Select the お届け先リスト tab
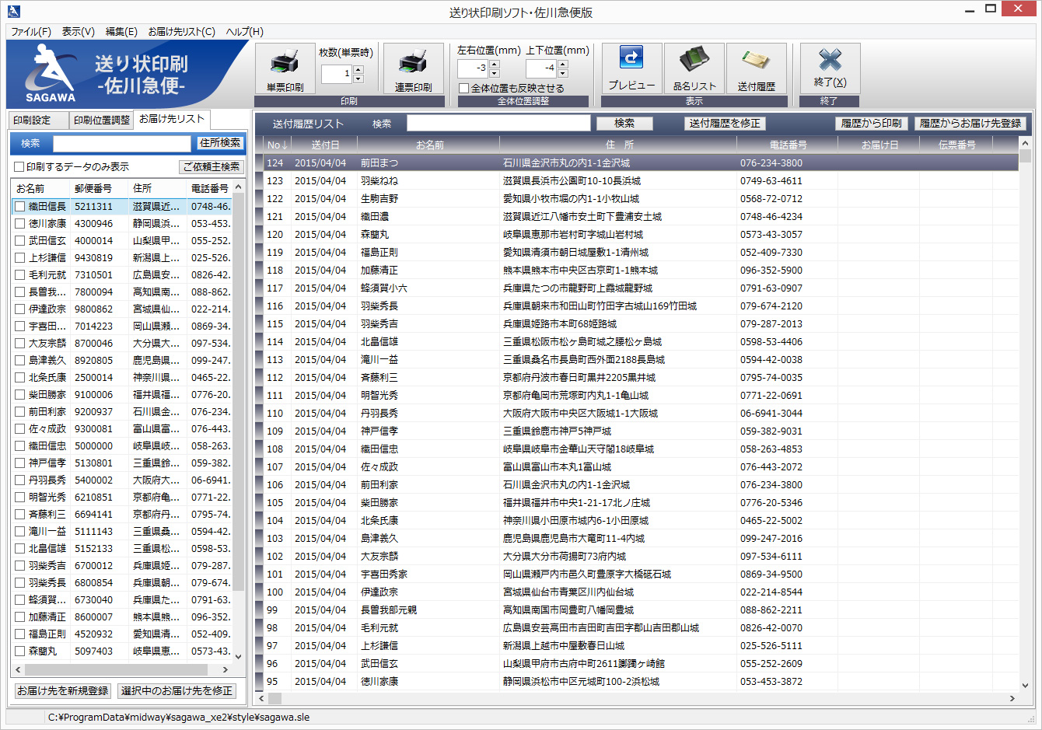1042x730 pixels. [x=172, y=119]
